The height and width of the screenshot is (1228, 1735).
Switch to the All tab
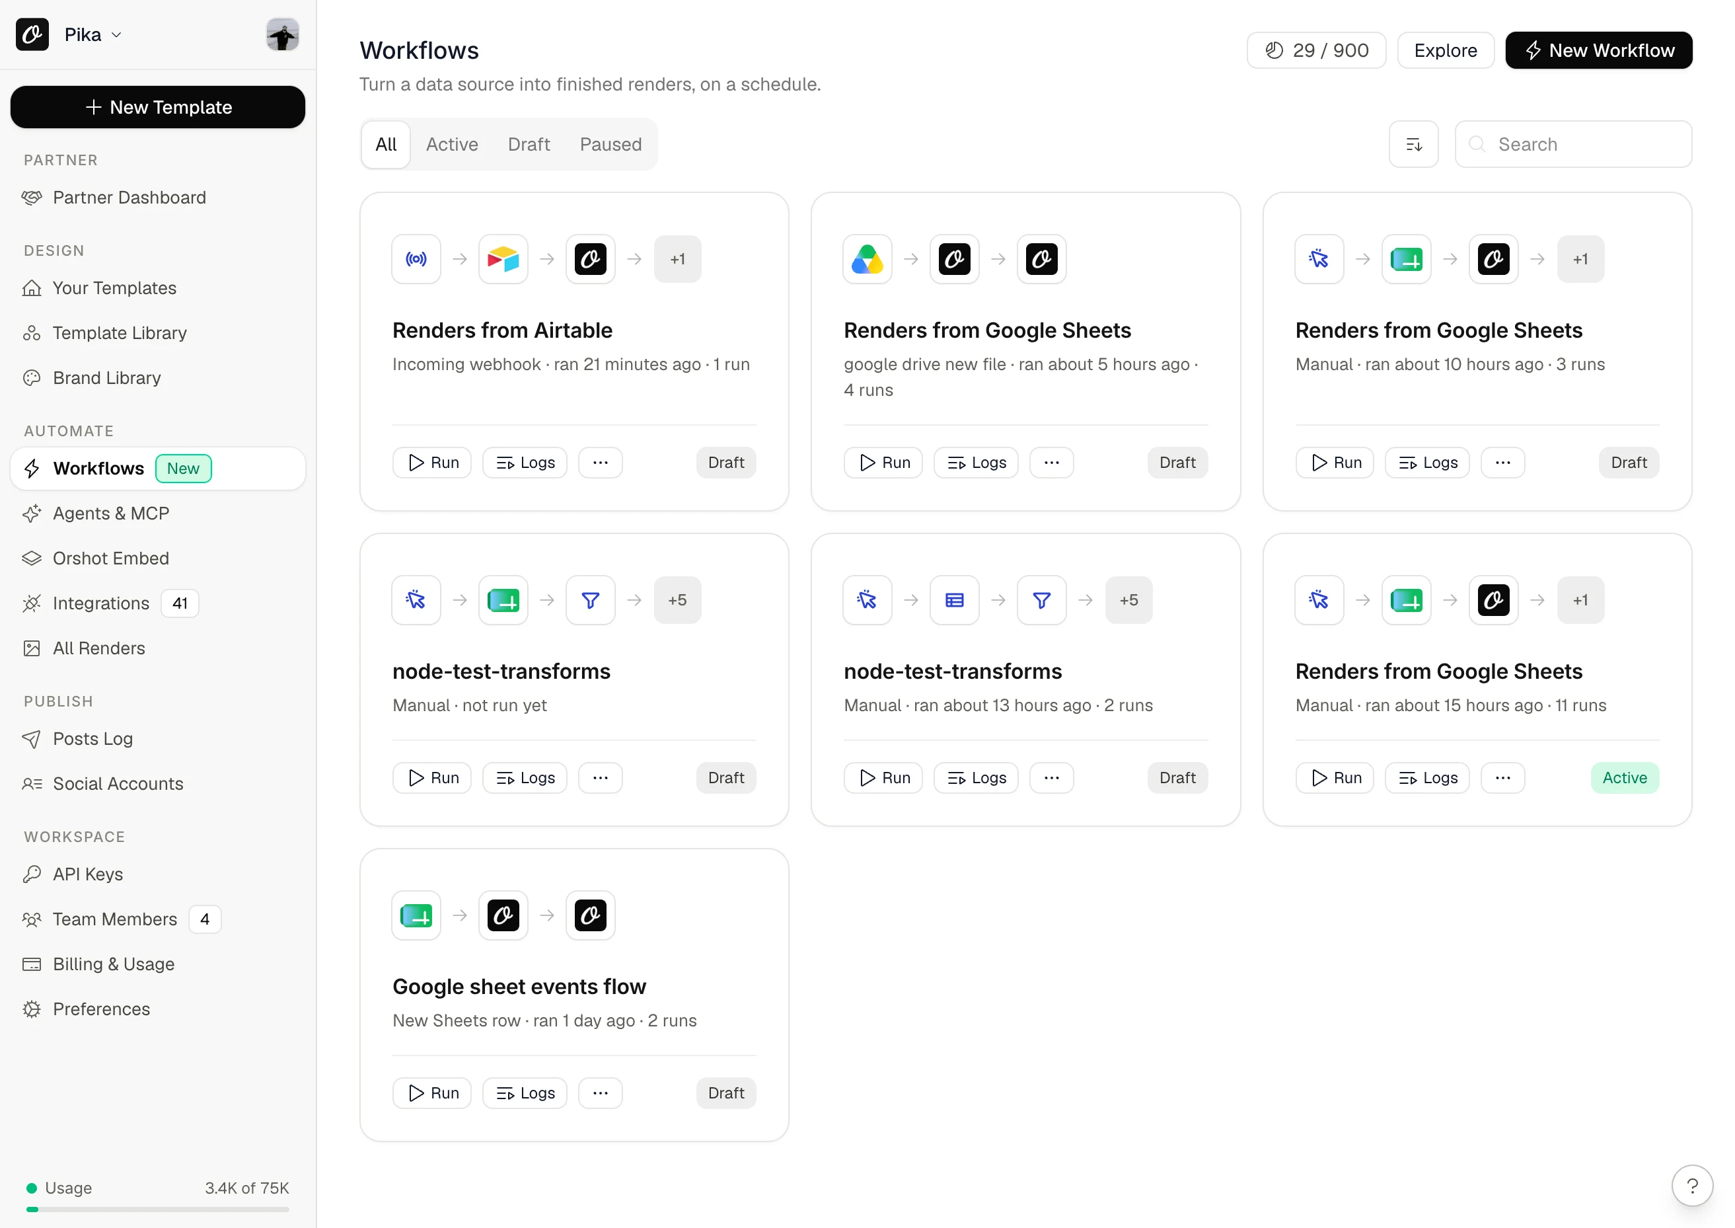coord(386,143)
